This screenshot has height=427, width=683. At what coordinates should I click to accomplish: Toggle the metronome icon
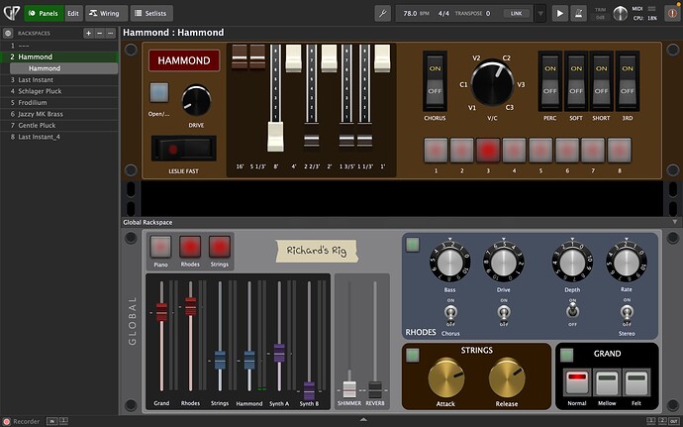(578, 14)
